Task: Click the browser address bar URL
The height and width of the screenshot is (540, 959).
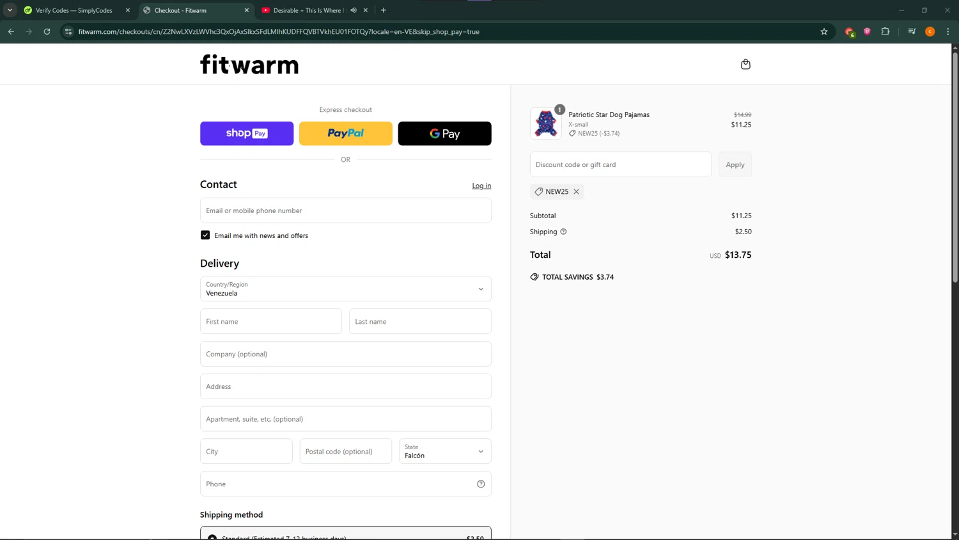Action: coord(279,31)
